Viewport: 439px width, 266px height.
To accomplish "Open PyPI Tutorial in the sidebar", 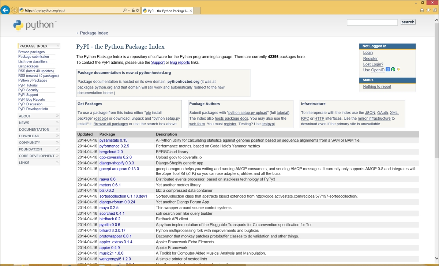I will click(28, 85).
